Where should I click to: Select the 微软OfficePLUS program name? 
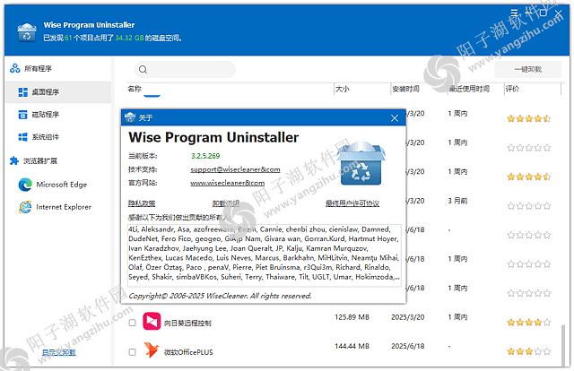[188, 352]
